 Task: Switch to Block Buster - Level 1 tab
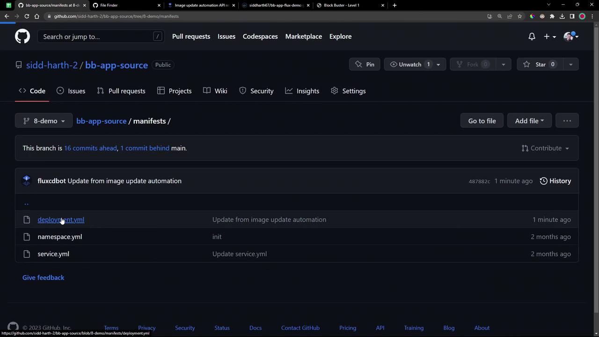click(350, 5)
